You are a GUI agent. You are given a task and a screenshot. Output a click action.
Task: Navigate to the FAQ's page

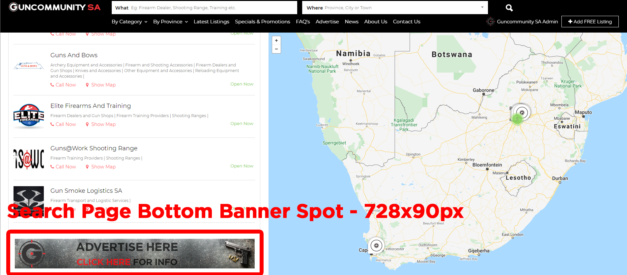point(303,22)
